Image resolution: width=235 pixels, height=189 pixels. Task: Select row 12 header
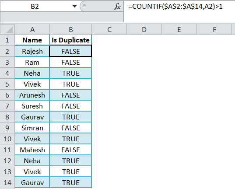pyautogui.click(x=7, y=161)
